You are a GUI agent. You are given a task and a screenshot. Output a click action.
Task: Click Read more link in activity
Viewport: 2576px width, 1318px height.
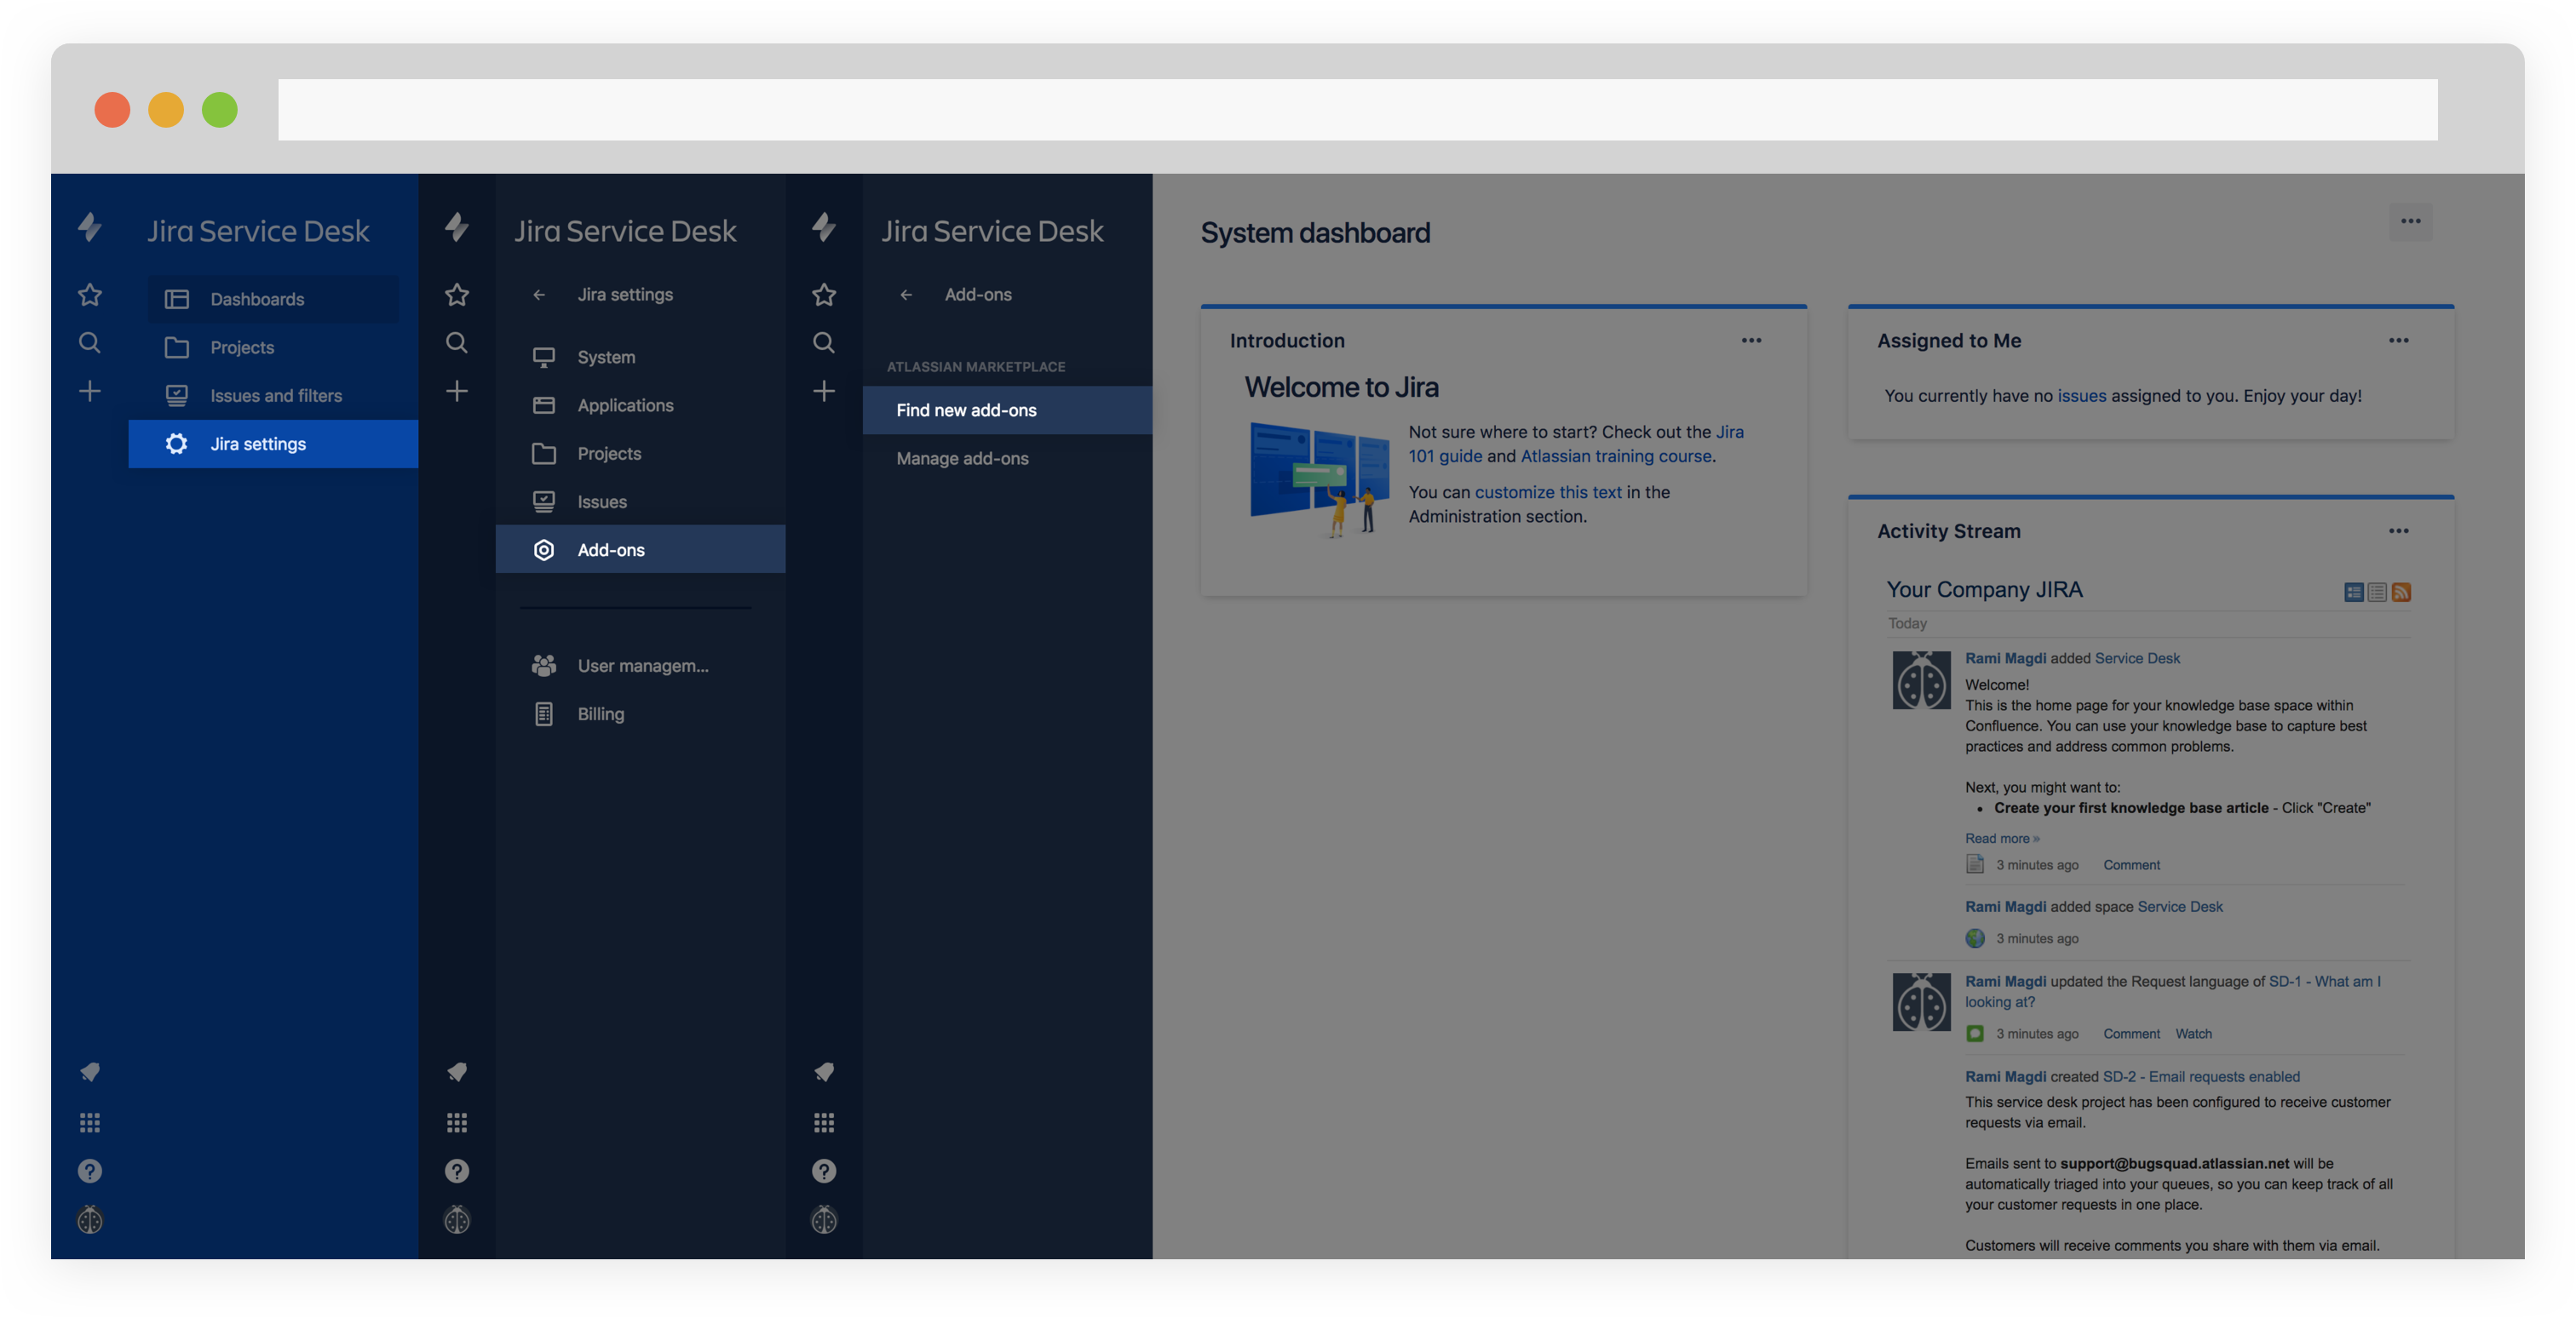tap(2001, 839)
